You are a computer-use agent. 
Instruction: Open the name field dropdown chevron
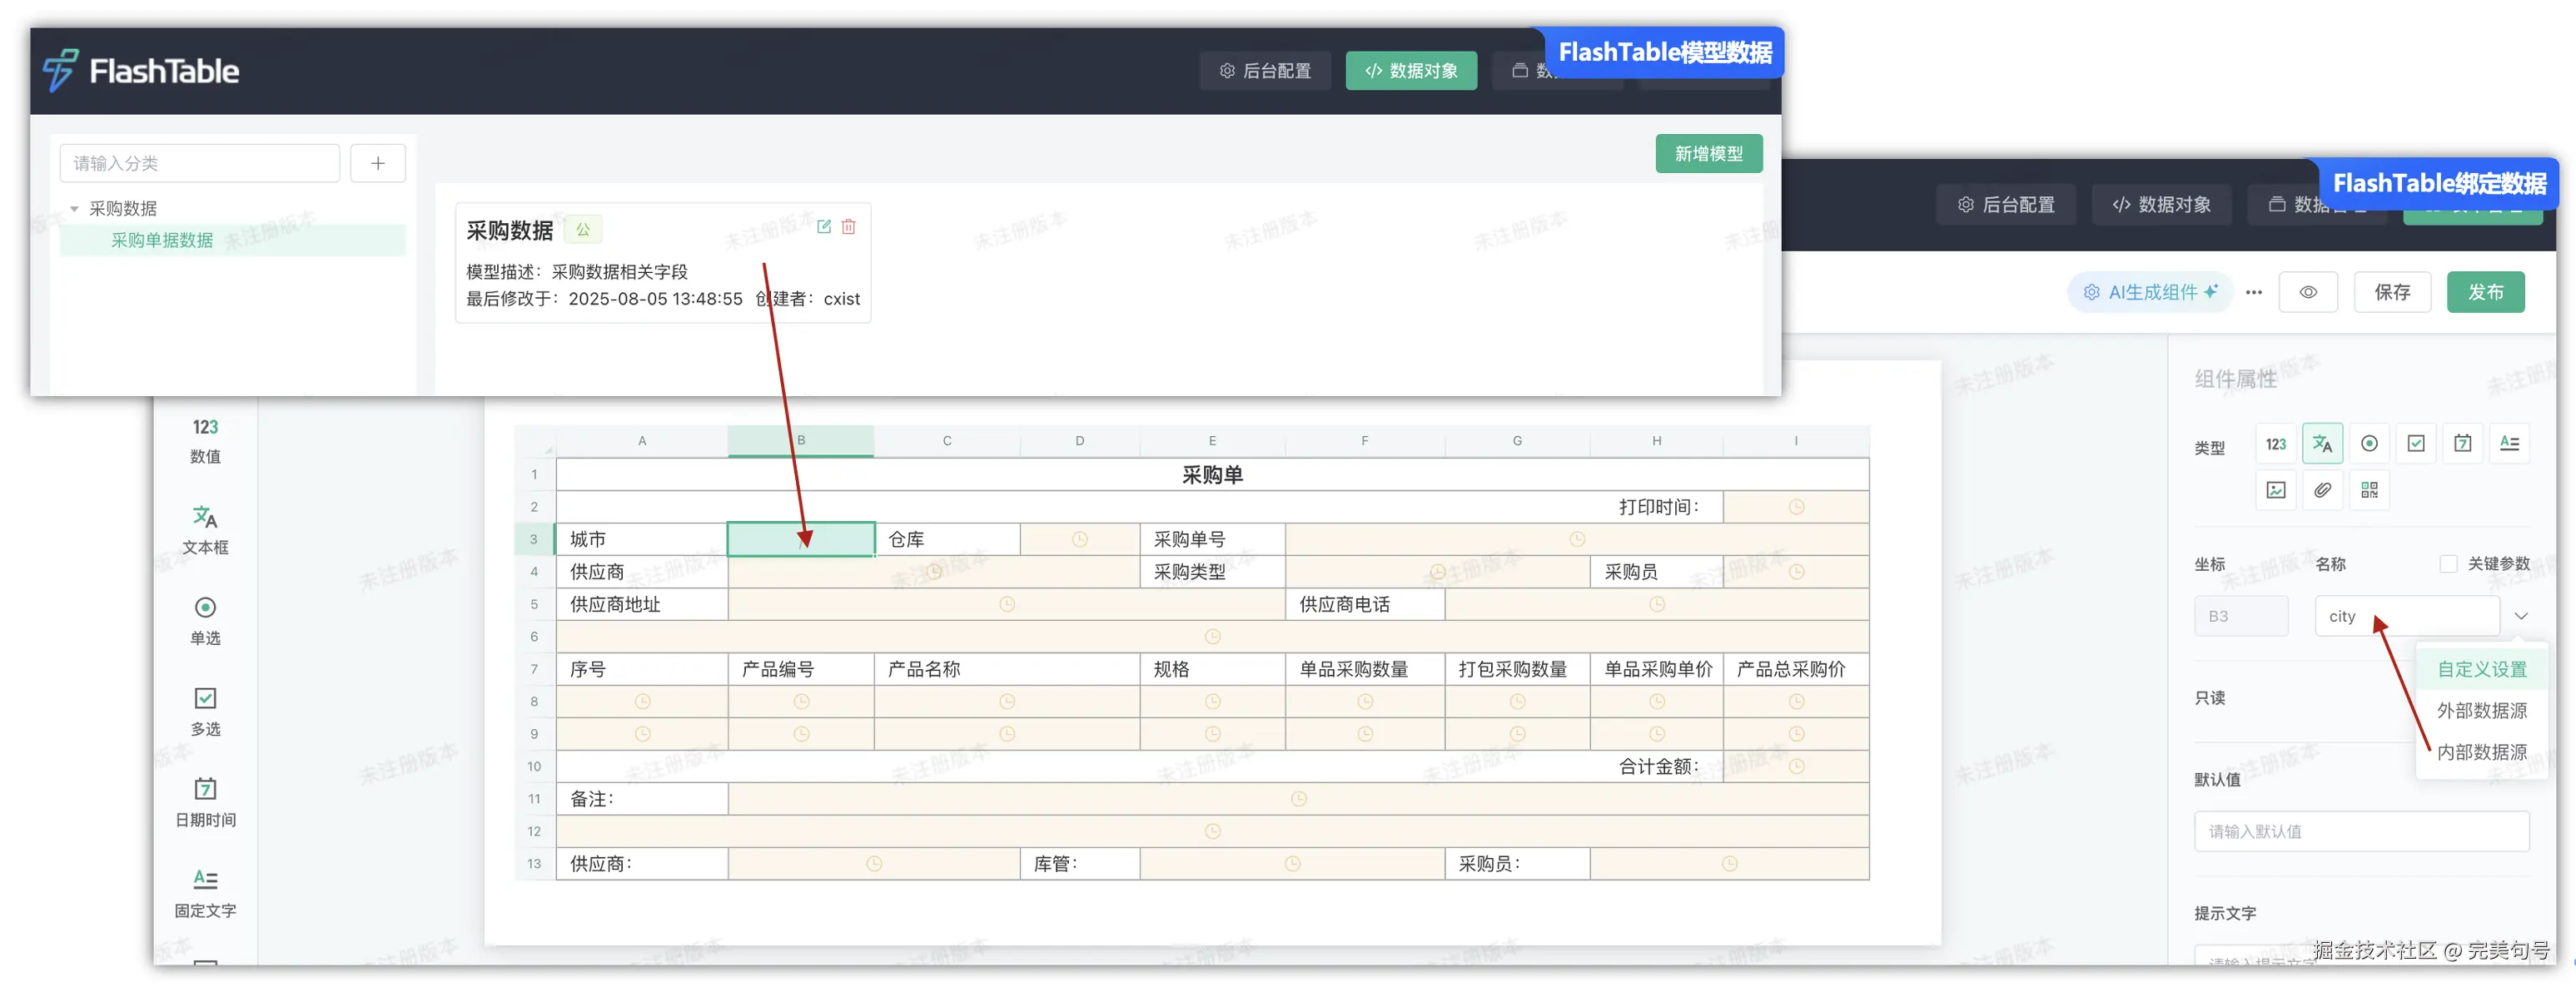coord(2521,616)
